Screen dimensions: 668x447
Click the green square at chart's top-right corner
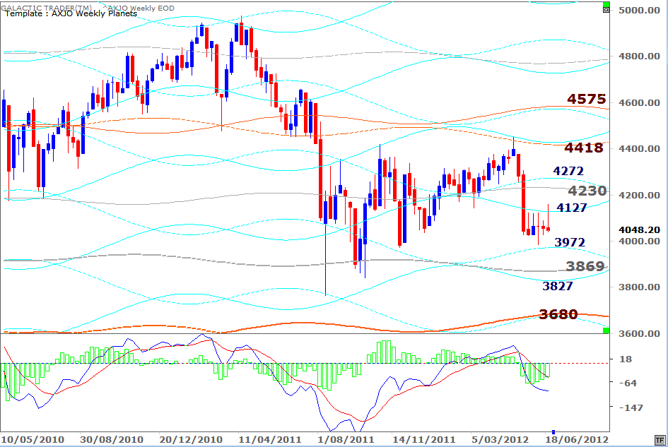607,4
